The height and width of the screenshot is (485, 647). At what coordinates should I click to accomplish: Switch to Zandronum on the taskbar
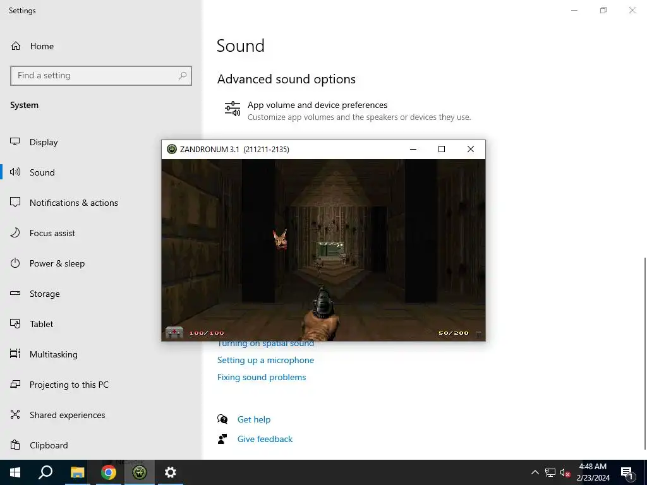pos(140,472)
